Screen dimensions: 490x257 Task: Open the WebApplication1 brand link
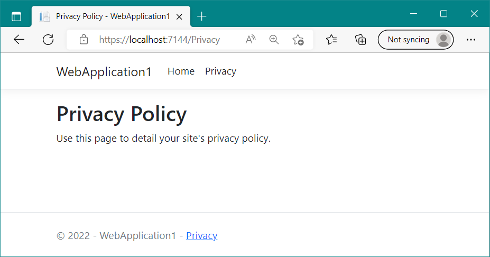[x=104, y=71]
